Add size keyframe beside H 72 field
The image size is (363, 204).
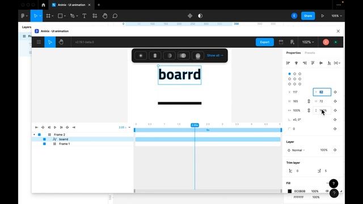(335, 101)
